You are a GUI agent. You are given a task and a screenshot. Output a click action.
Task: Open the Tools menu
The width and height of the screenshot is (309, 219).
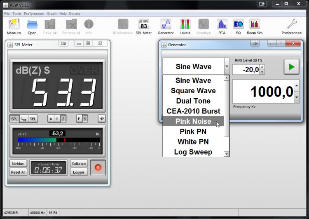[17, 14]
